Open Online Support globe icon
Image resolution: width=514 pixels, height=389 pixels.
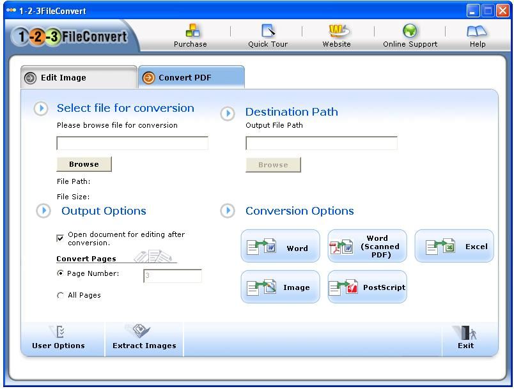[410, 31]
